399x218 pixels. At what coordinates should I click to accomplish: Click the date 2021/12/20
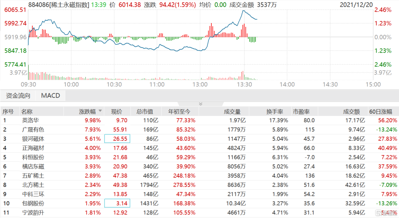(356, 5)
